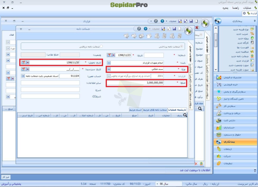Click sidebar scrollbar up arrow

216,28
